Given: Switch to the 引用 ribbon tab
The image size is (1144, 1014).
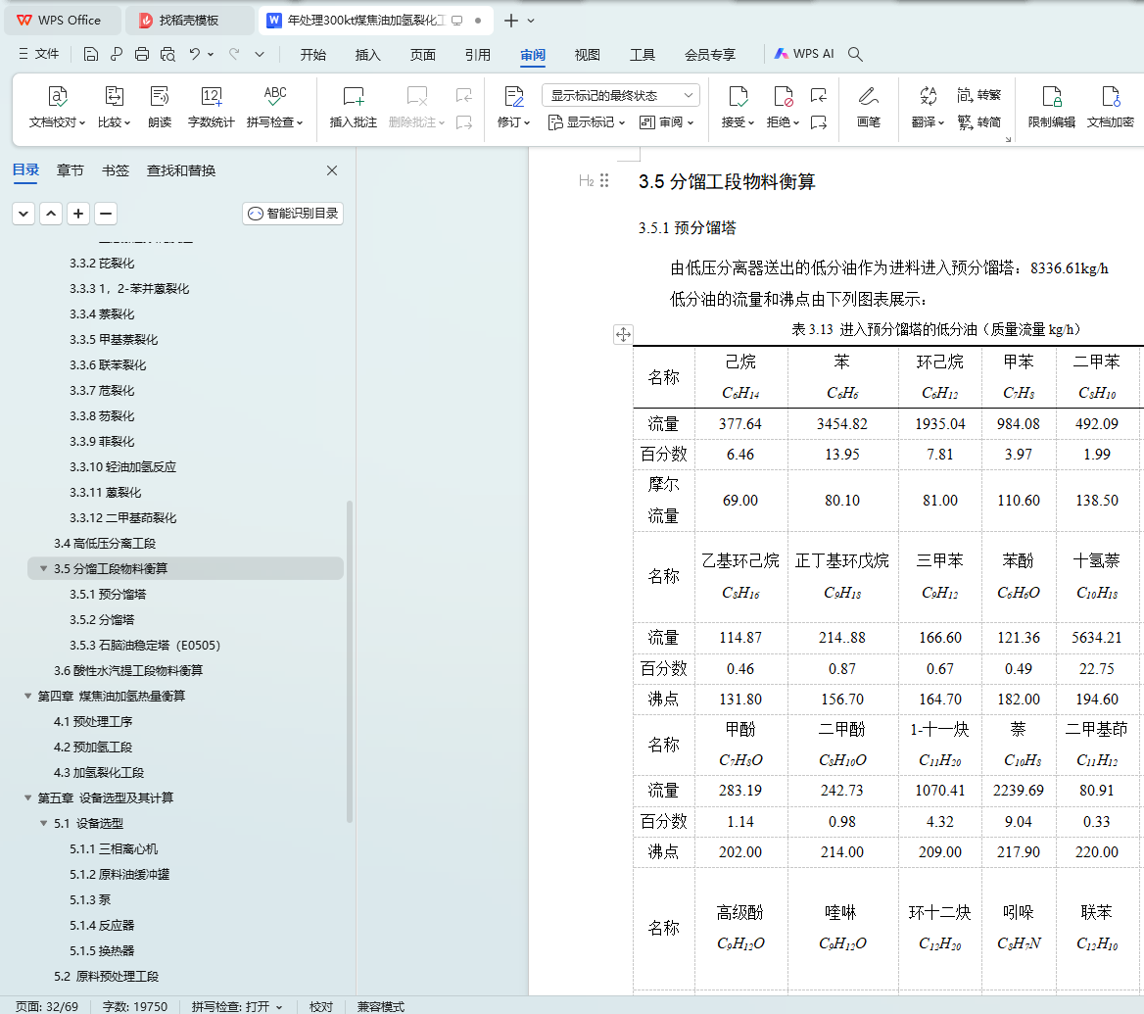Looking at the screenshot, I should point(478,55).
